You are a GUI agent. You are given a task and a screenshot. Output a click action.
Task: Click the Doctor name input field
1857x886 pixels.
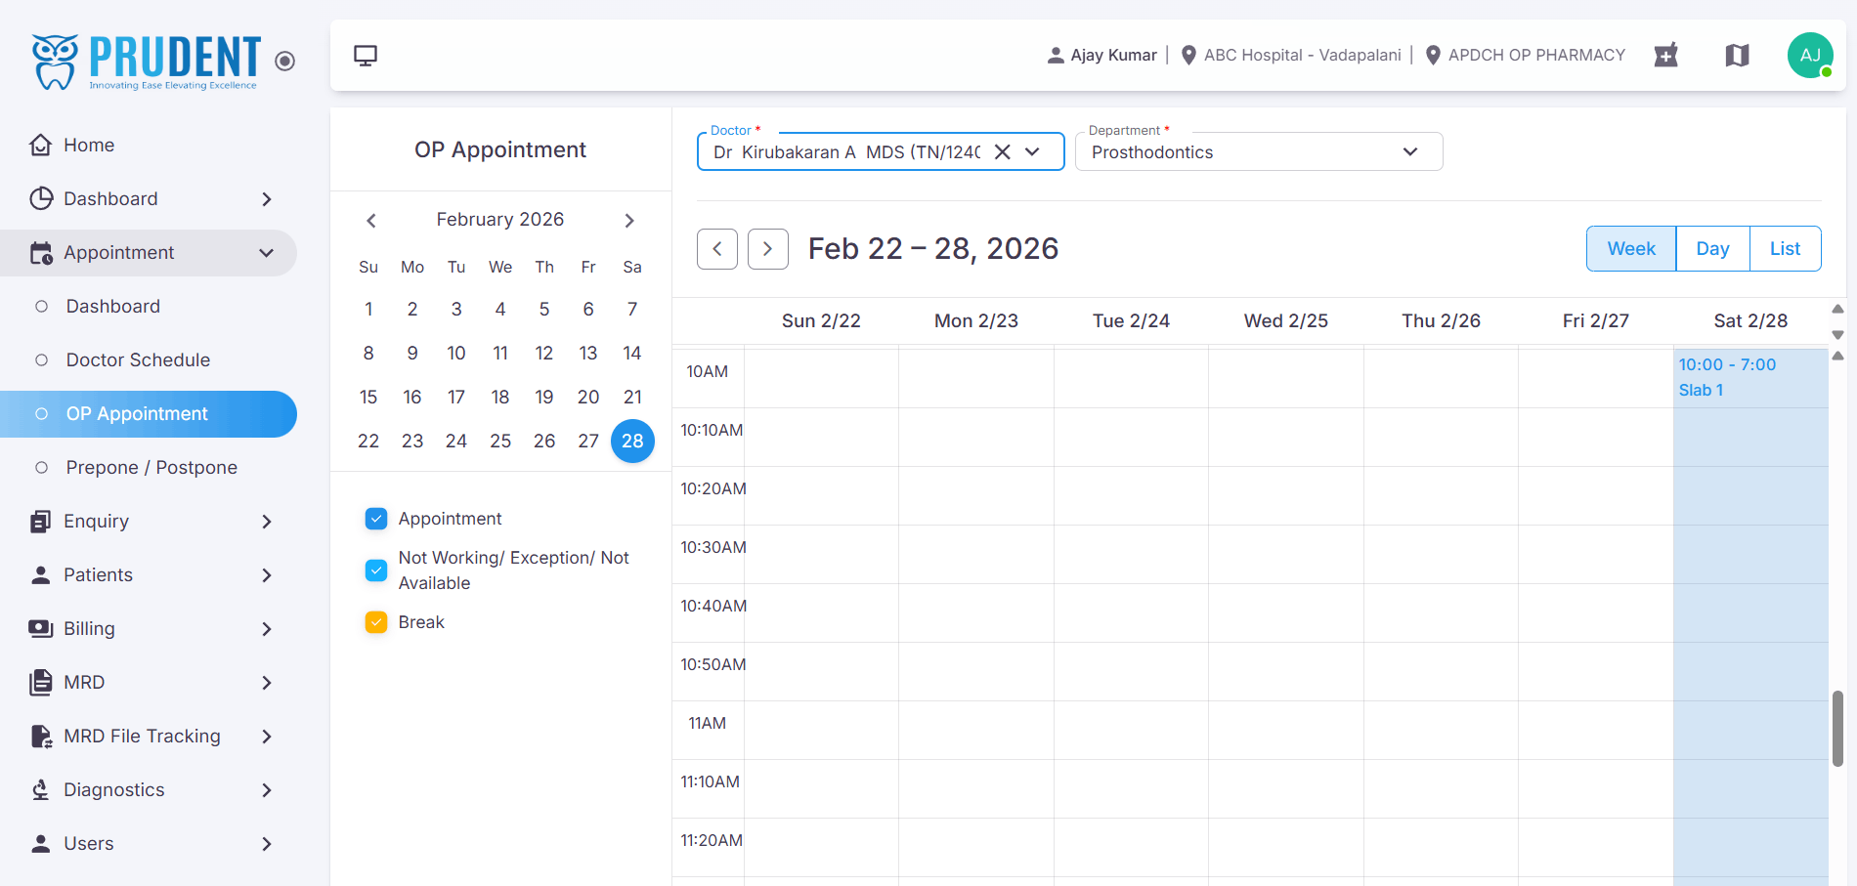coord(846,152)
